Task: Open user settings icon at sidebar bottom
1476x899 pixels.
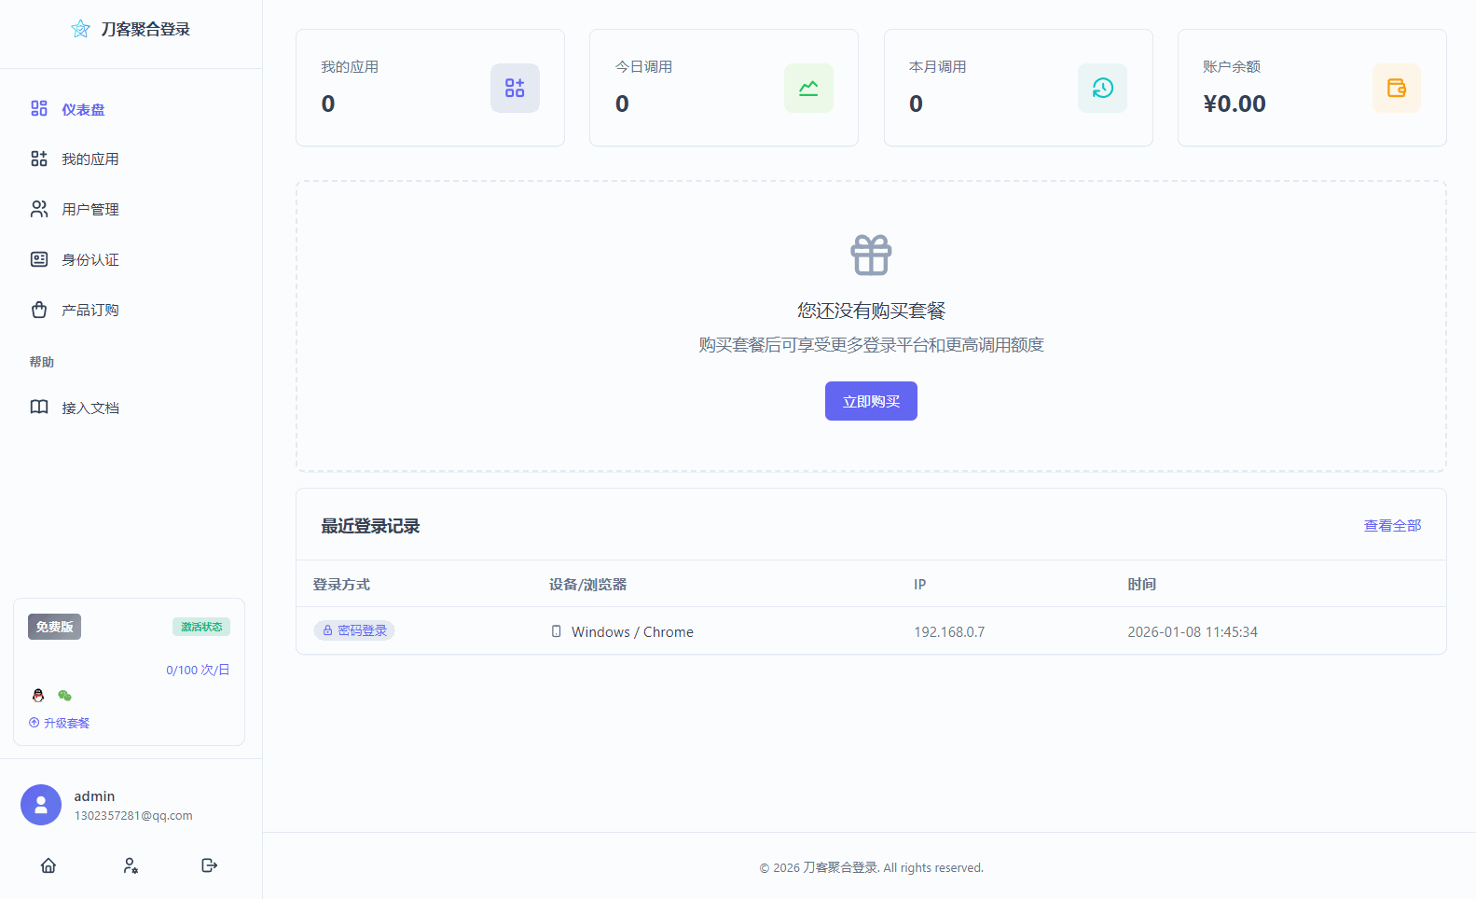Action: tap(131, 865)
